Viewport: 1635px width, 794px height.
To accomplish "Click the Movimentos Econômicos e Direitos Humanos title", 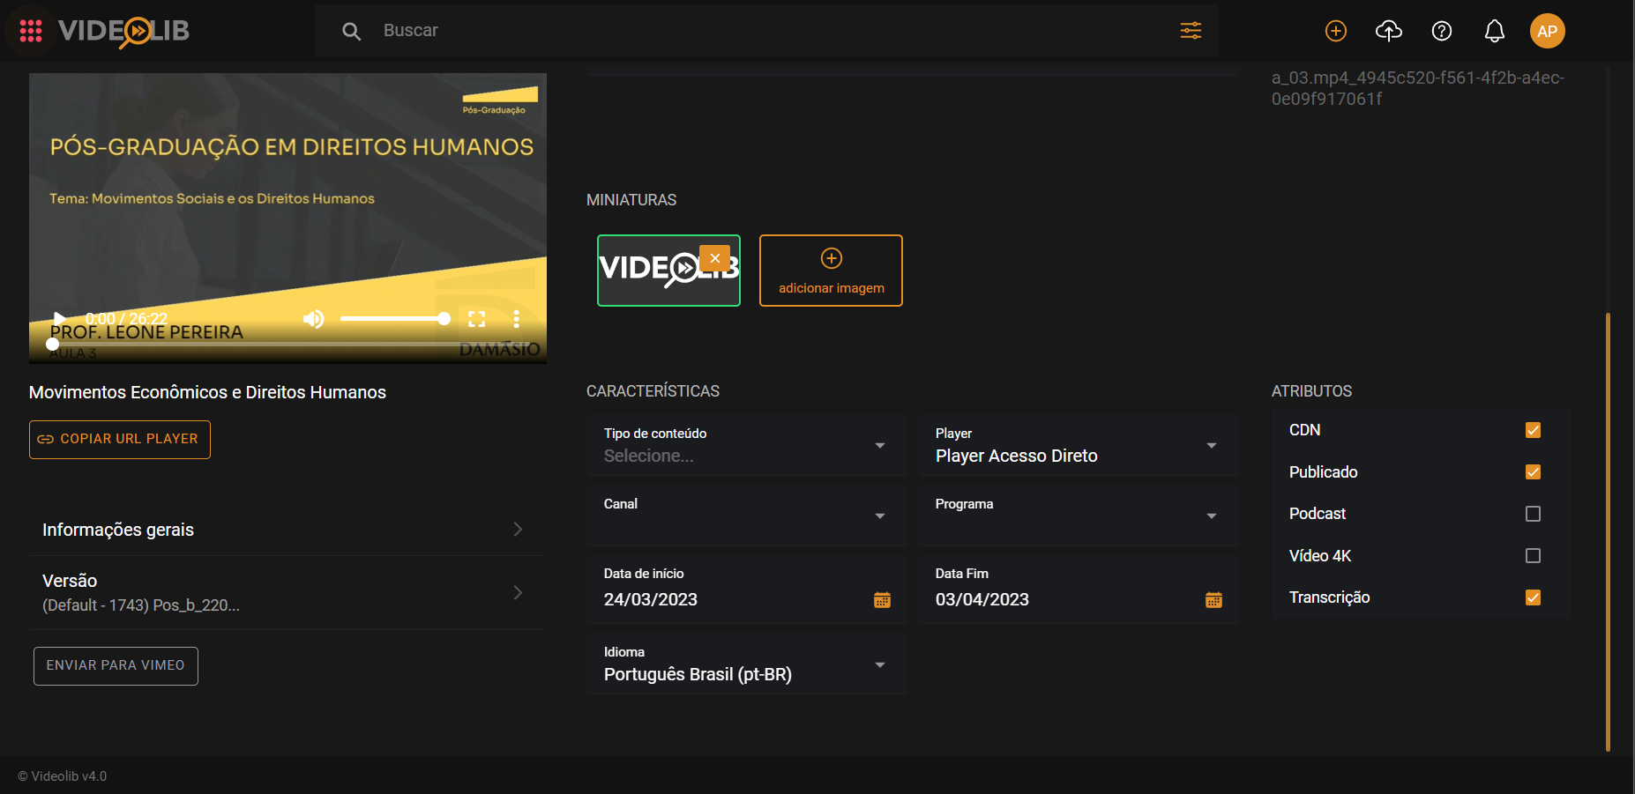I will click(x=207, y=392).
